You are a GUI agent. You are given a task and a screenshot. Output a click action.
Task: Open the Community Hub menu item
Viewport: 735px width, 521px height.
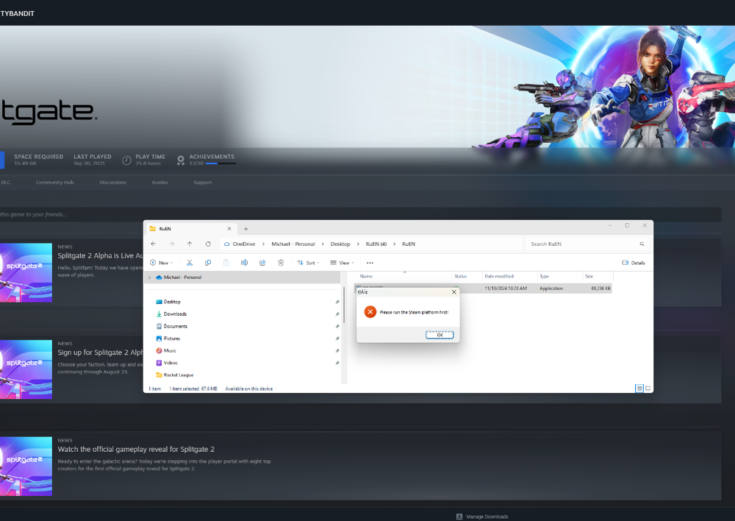click(54, 182)
